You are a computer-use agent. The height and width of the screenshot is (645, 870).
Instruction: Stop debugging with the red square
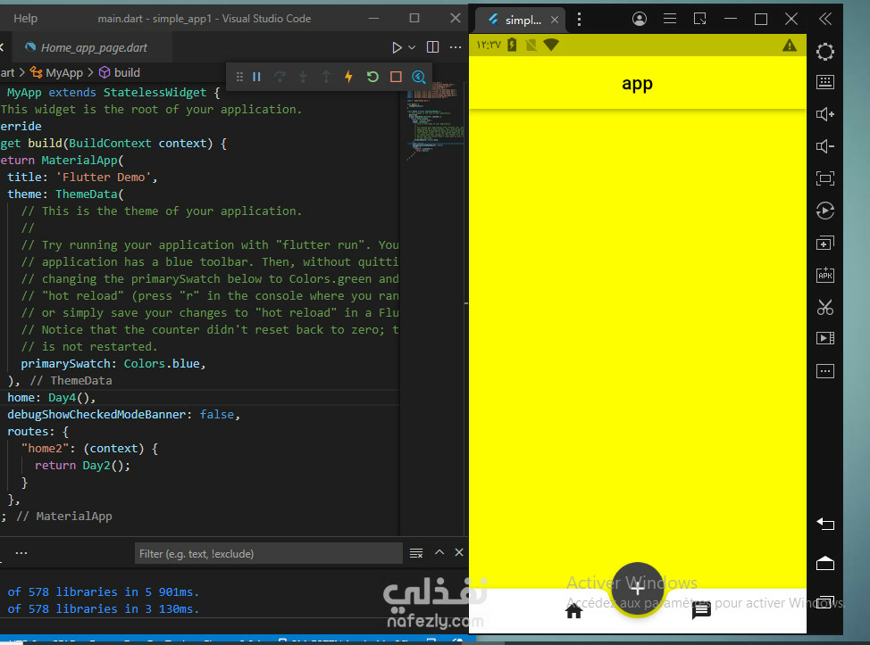(x=396, y=77)
